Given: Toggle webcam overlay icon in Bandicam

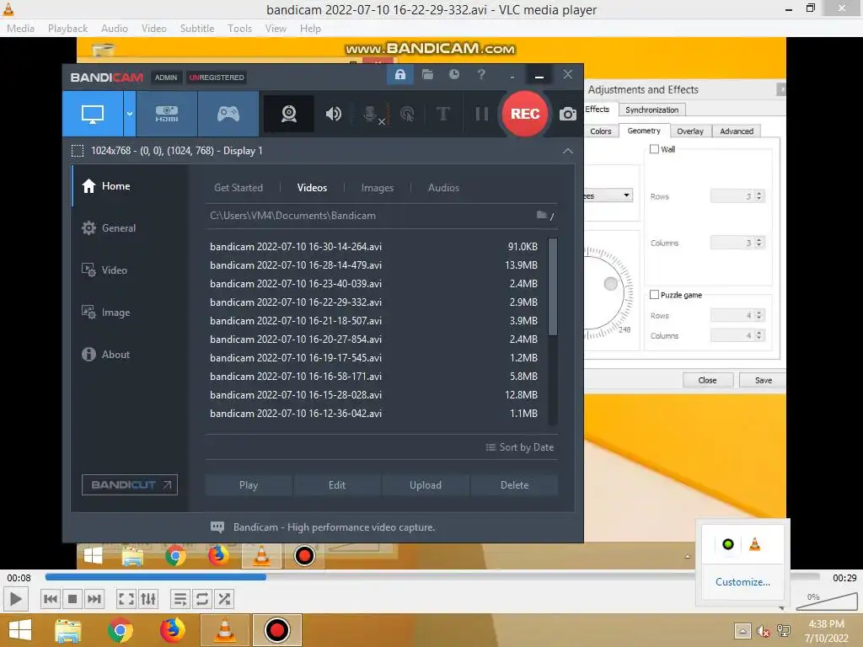Looking at the screenshot, I should [x=289, y=114].
